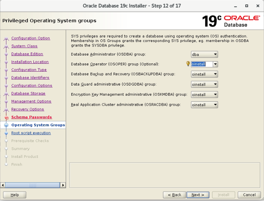Click the sidebar horizontal scrollbar thumb
264x201 pixels.
click(x=33, y=185)
